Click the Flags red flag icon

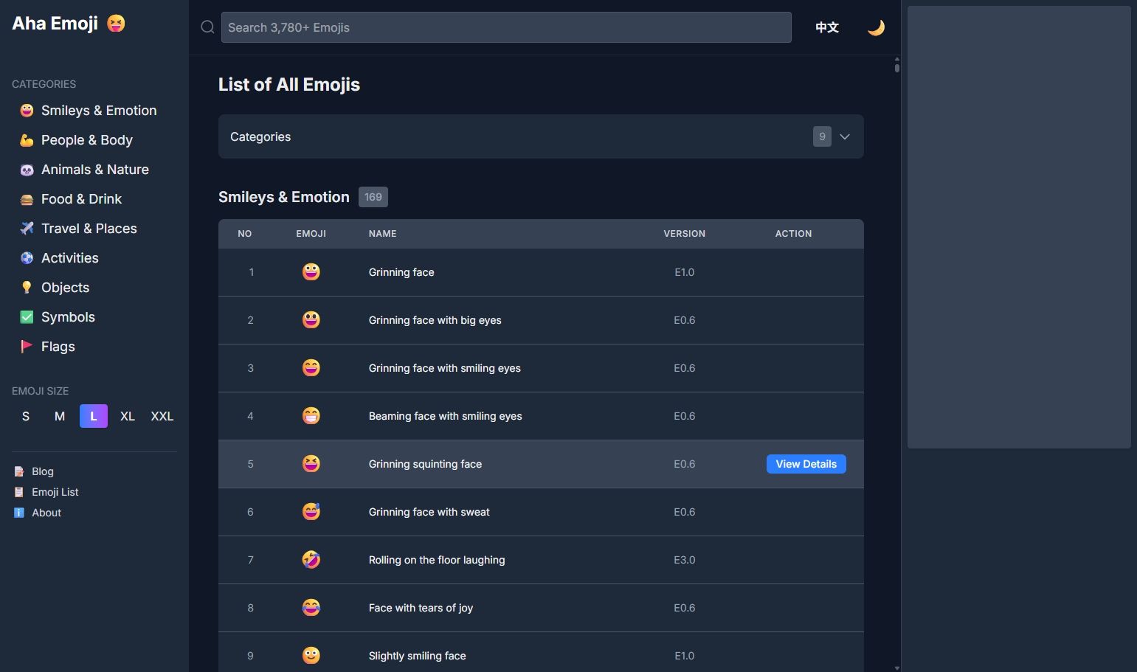point(27,347)
